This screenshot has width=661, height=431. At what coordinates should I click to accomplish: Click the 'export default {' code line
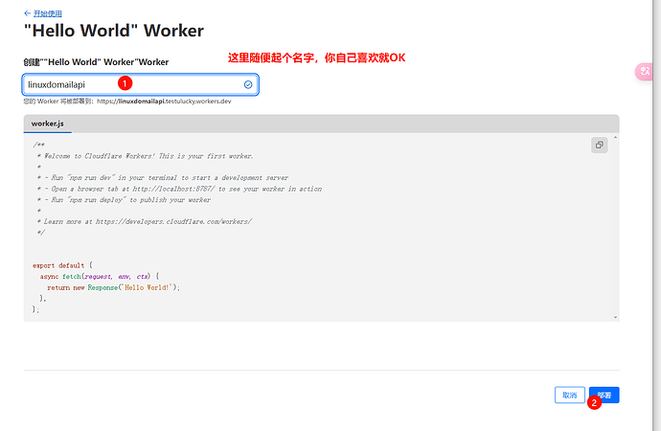click(62, 265)
